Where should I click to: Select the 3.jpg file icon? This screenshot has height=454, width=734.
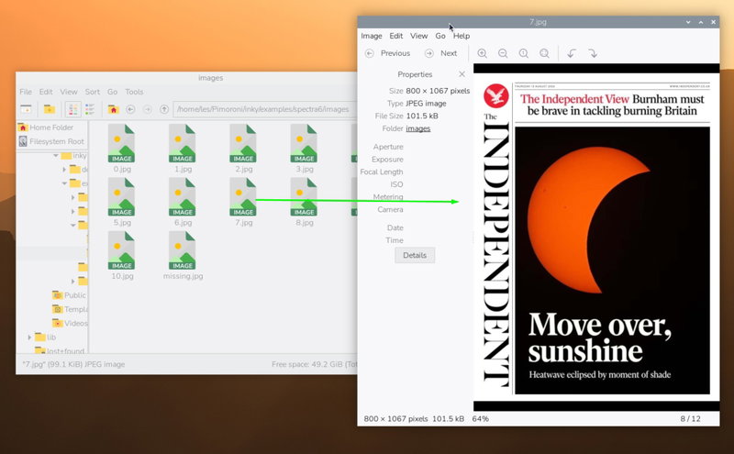click(x=305, y=144)
